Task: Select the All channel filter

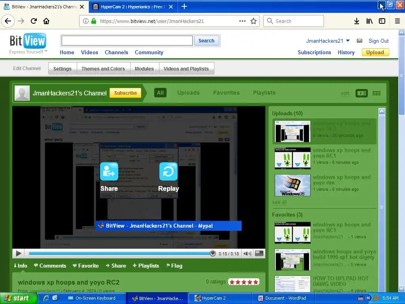Action: [160, 93]
